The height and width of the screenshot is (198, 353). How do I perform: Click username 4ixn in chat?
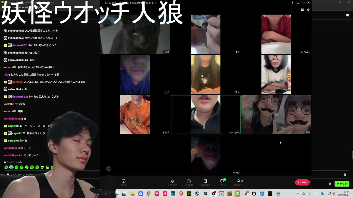tap(7, 75)
